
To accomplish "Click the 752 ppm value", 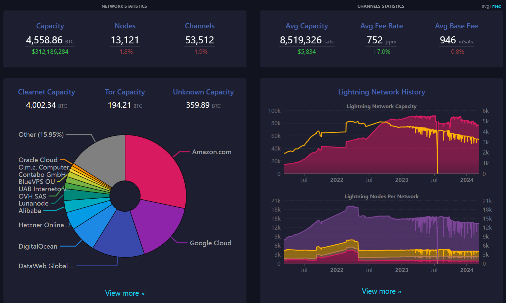I will pyautogui.click(x=382, y=40).
